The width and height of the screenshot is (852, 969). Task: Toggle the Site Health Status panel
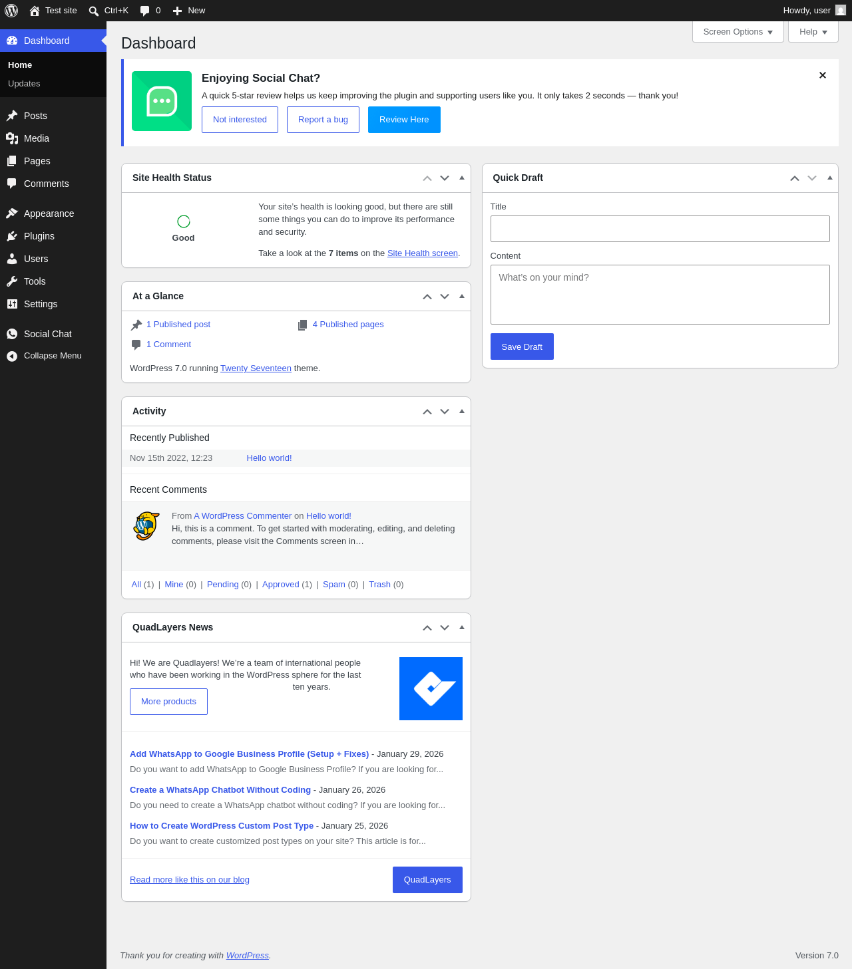pos(462,178)
